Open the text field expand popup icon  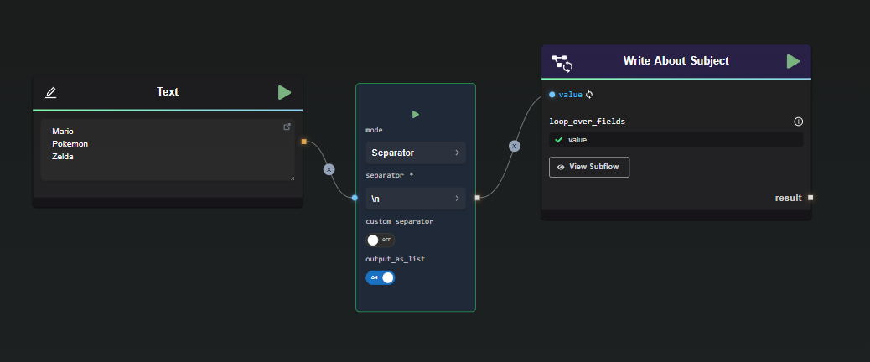tap(287, 127)
